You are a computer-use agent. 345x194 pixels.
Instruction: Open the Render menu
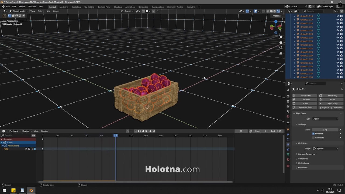(x=22, y=6)
